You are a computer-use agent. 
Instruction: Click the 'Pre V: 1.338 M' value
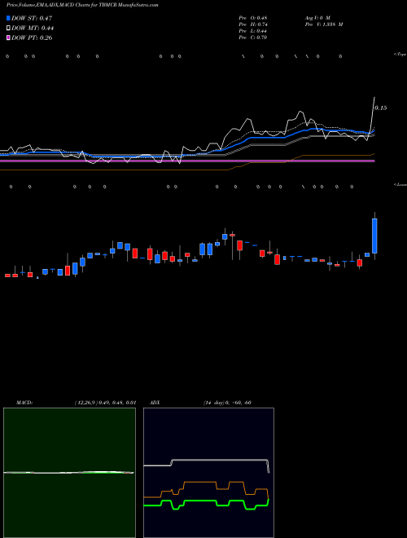[x=323, y=24]
